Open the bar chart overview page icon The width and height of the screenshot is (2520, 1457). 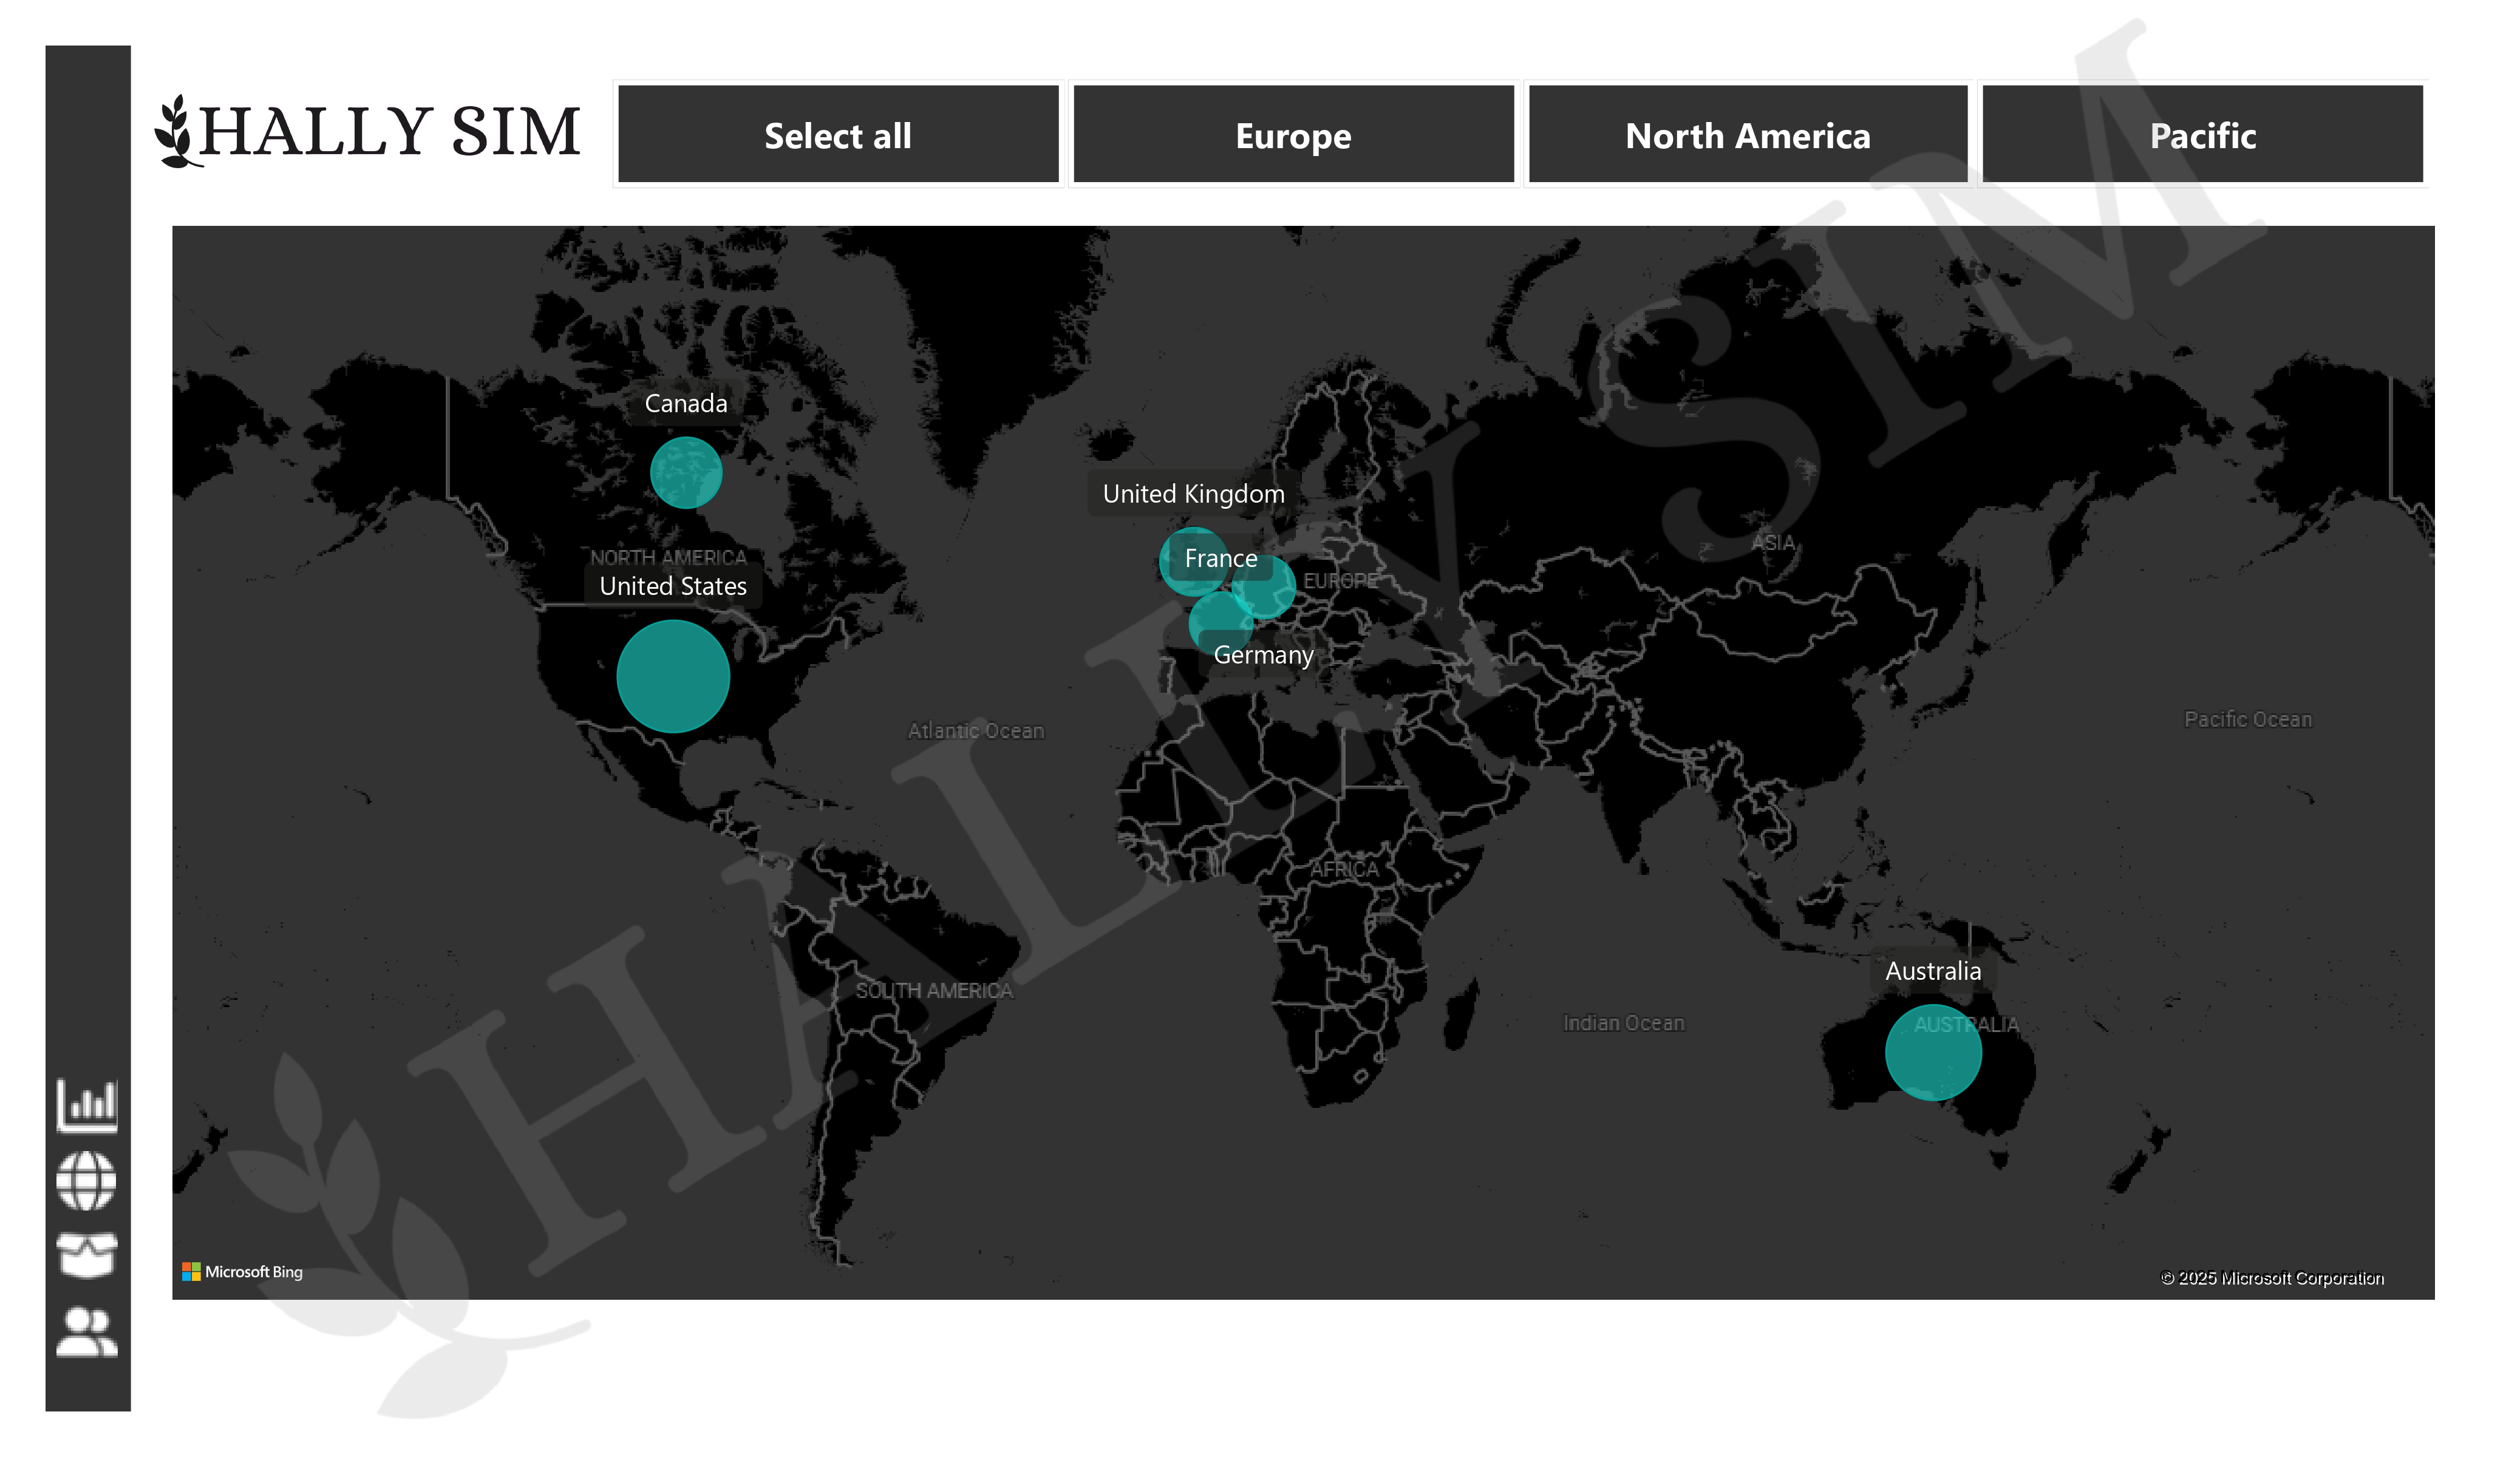coord(87,1106)
